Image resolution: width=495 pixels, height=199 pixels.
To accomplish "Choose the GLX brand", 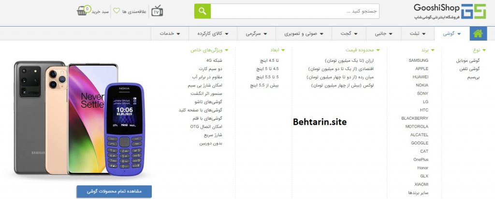I will (424, 176).
